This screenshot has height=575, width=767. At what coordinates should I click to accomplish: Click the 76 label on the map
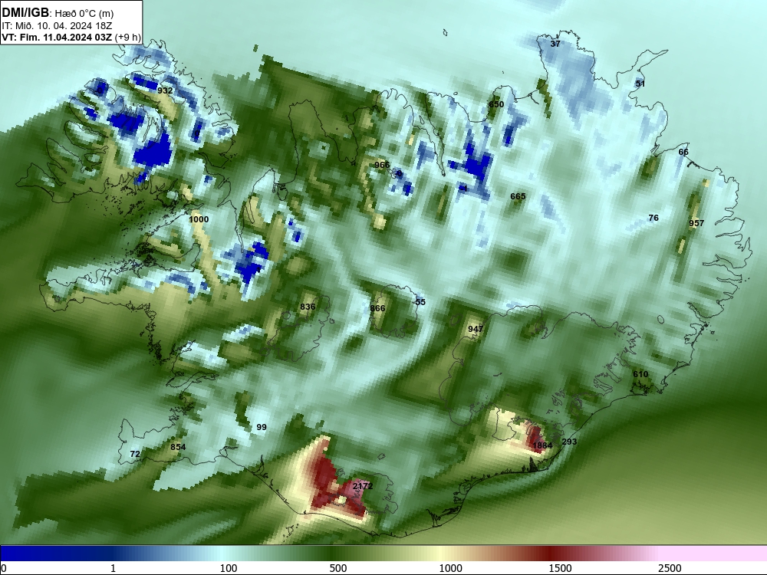tap(653, 218)
